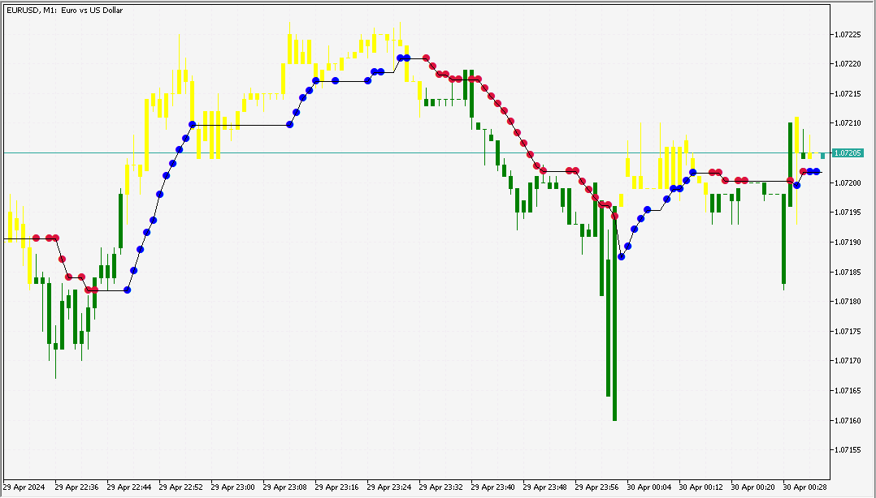Click the 29 Apr 23:56 time label
876x498 pixels.
click(x=596, y=487)
